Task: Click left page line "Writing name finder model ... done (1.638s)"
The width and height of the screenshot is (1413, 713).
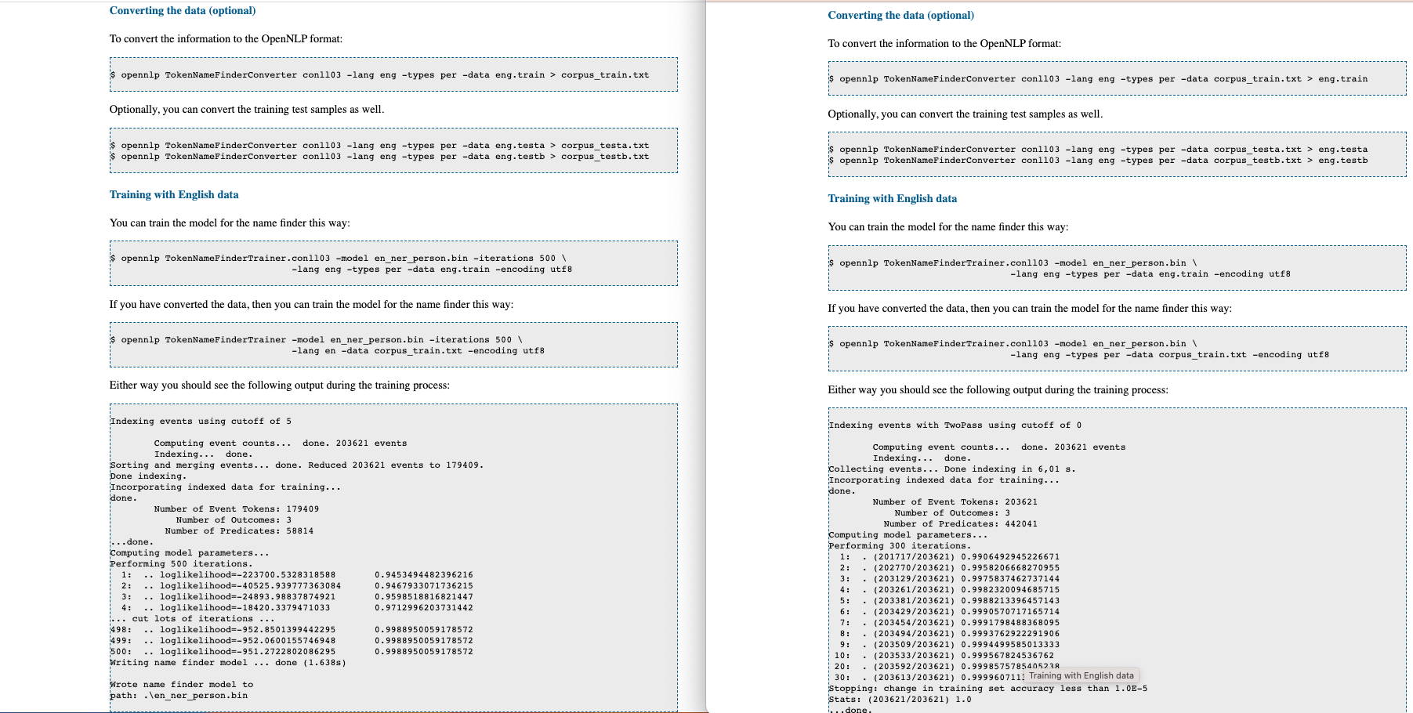Action: point(228,663)
